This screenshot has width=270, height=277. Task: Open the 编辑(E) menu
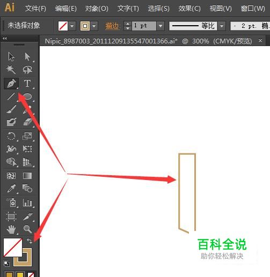click(x=66, y=9)
